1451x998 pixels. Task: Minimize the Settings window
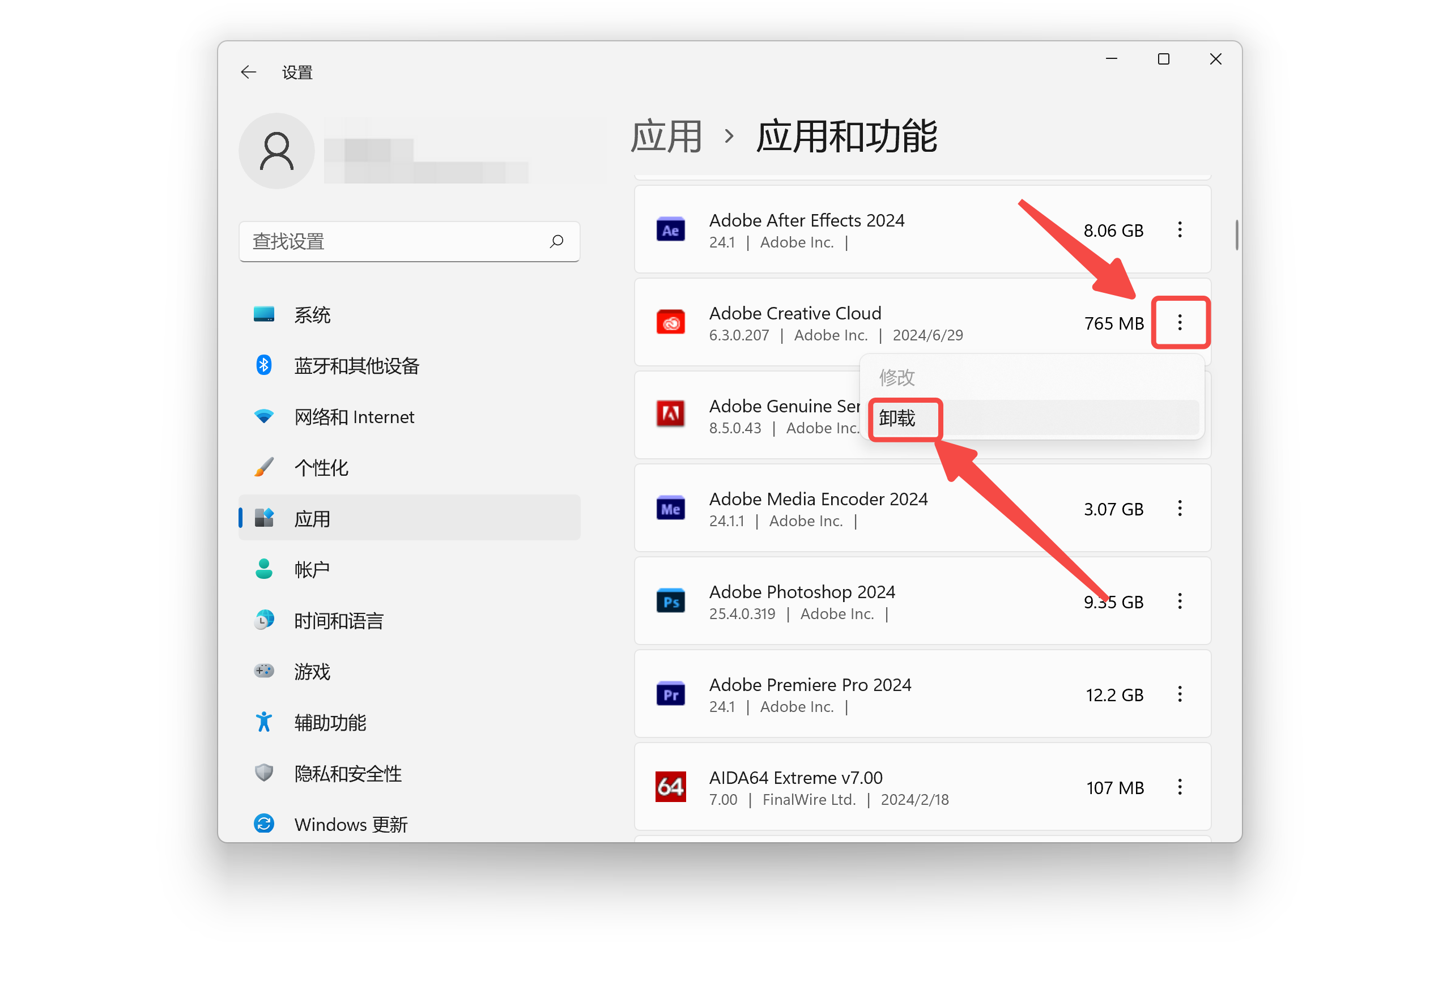(x=1112, y=59)
